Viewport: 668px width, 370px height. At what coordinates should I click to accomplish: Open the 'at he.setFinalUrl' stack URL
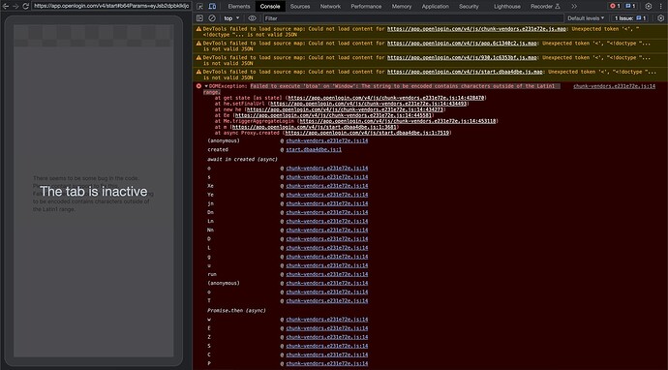369,104
